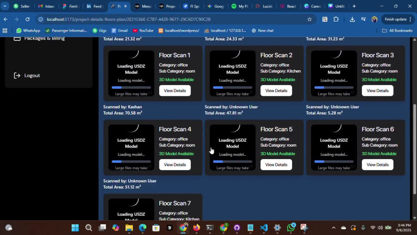The width and height of the screenshot is (417, 235).
Task: Go back with browser back arrow
Action: click(5, 19)
